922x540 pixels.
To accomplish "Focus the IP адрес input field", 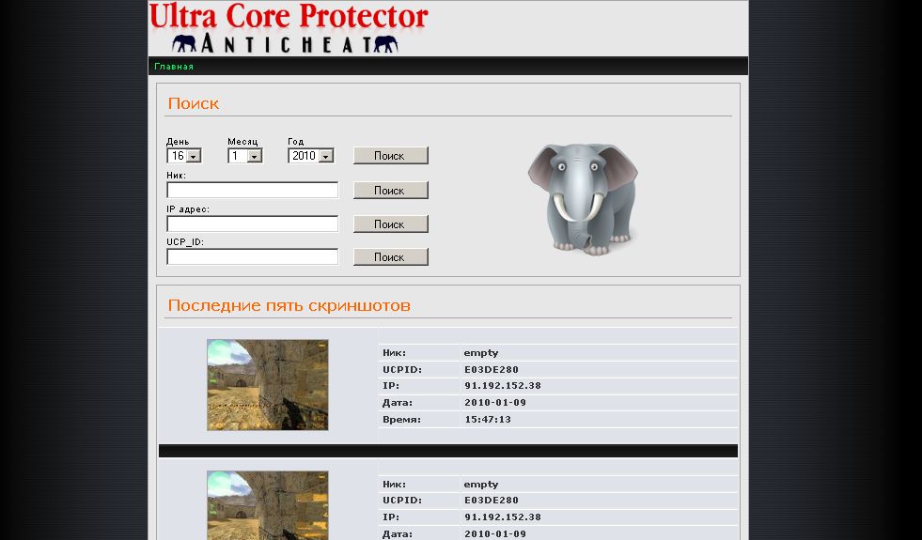I will click(252, 224).
